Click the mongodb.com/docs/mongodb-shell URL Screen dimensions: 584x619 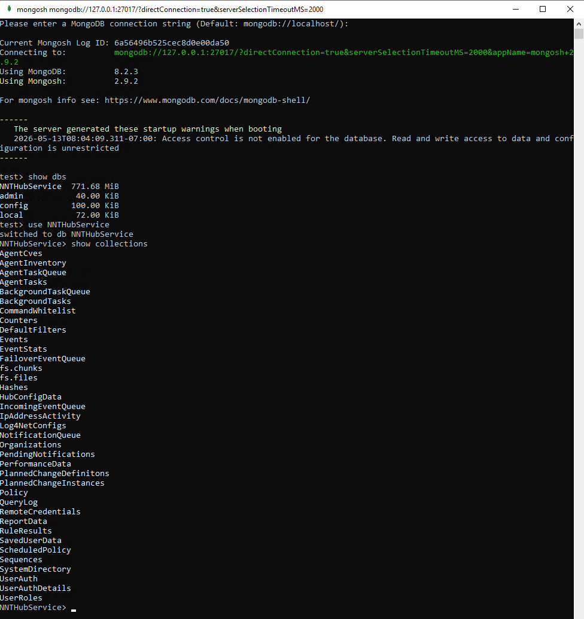207,100
